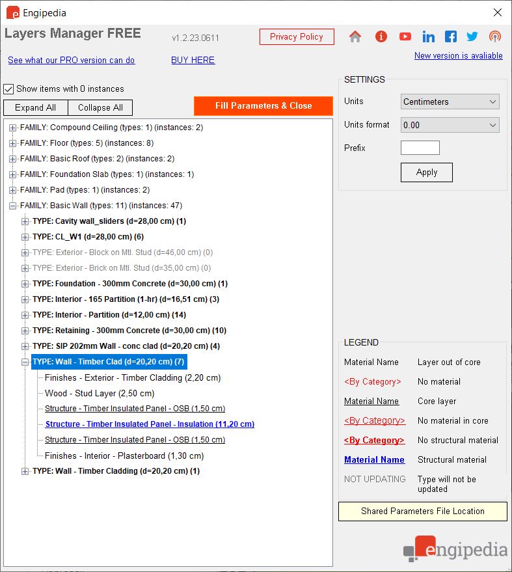Open 'See what our PRO version can do' link

72,60
